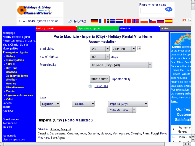Viewport: 195px width, 146px height.
Task: Open History submenu link
Action: 10,56
